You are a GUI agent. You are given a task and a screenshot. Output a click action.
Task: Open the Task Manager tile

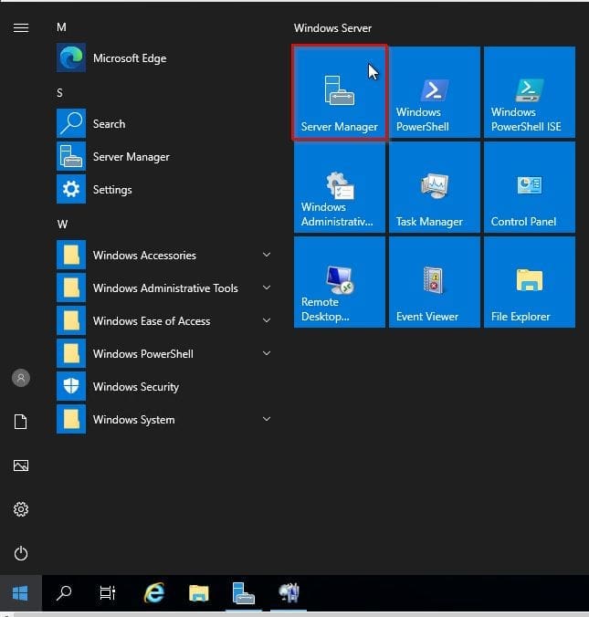point(435,188)
